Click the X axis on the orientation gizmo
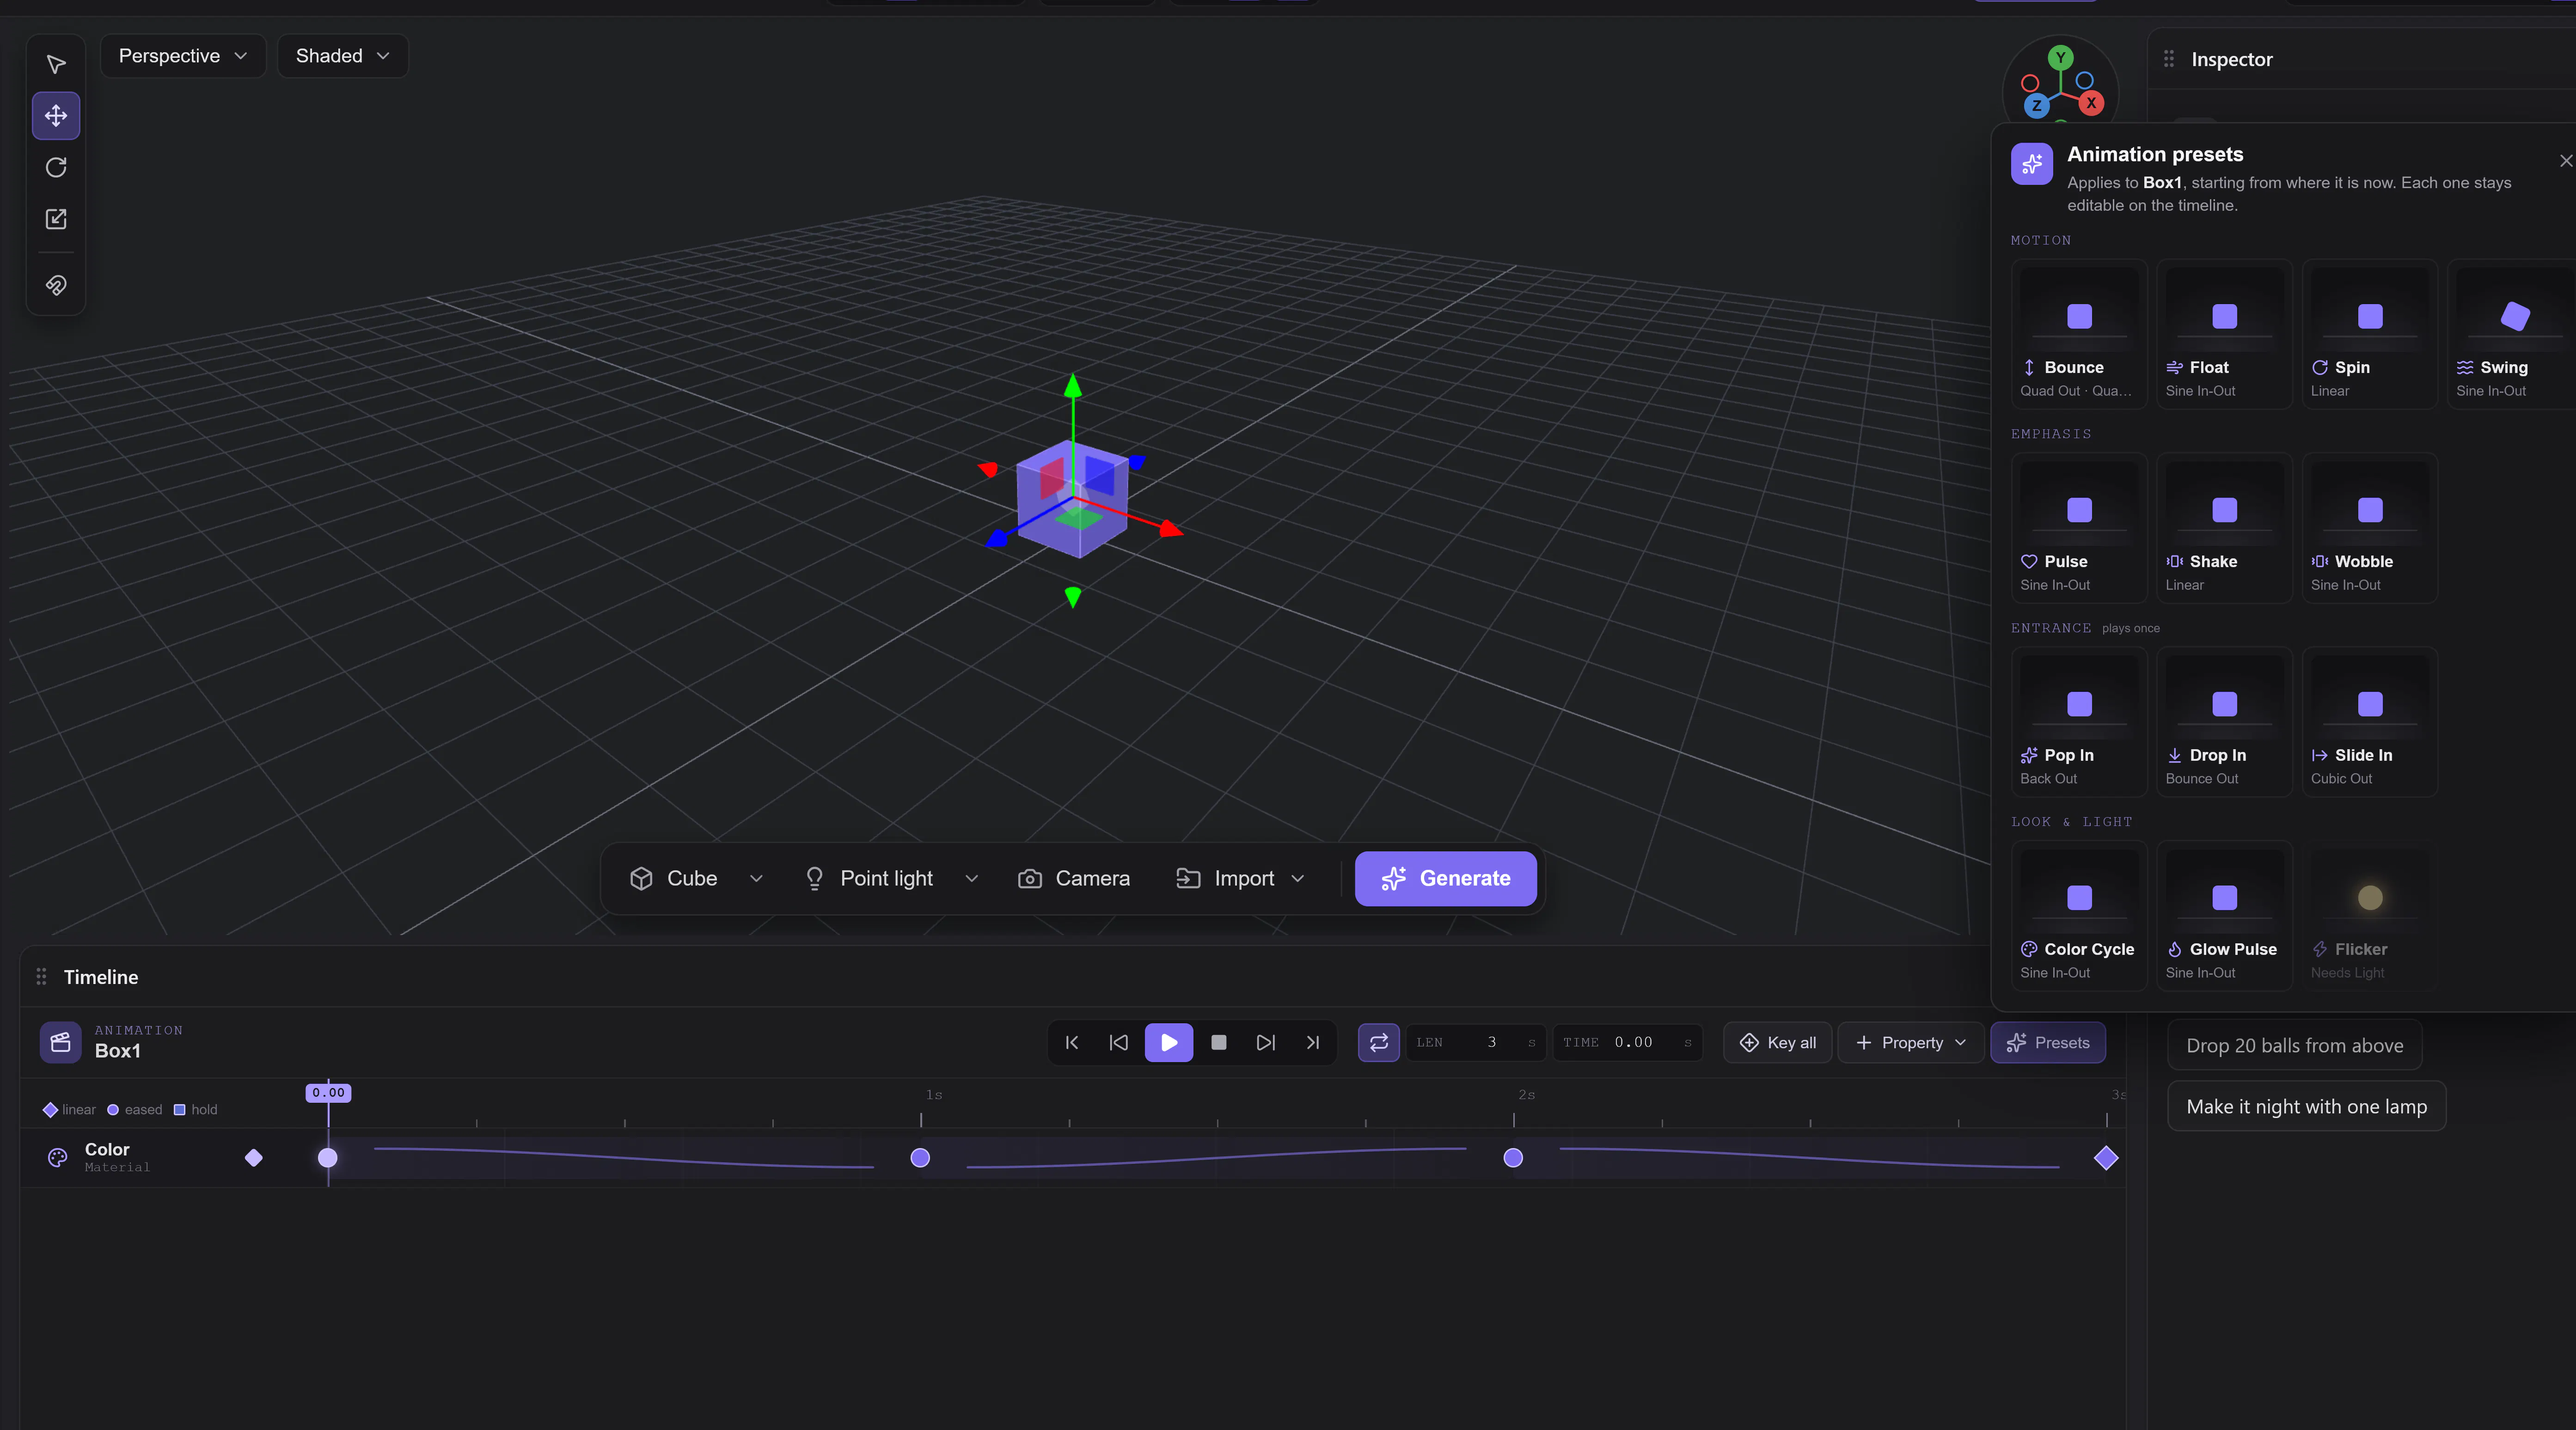The height and width of the screenshot is (1430, 2576). click(2091, 102)
